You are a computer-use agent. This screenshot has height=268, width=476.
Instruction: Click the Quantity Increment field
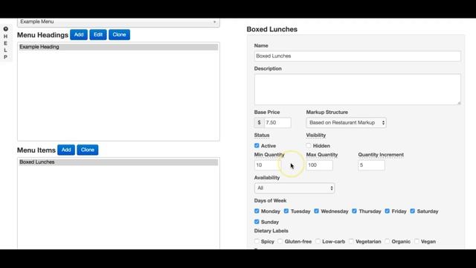(371, 165)
